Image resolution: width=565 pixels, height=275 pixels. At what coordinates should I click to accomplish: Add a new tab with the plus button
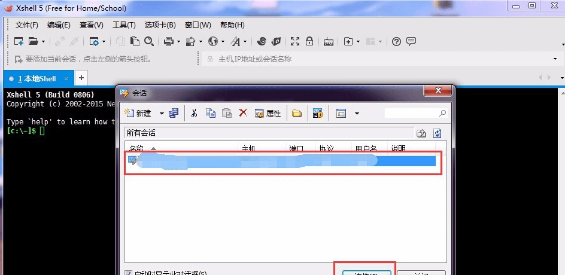click(x=81, y=78)
